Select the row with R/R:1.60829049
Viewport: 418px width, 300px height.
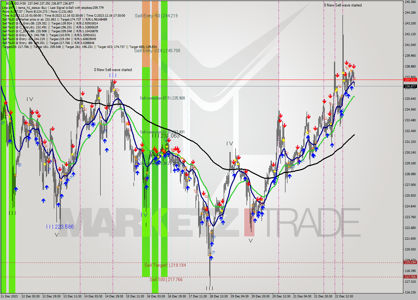(x=49, y=39)
